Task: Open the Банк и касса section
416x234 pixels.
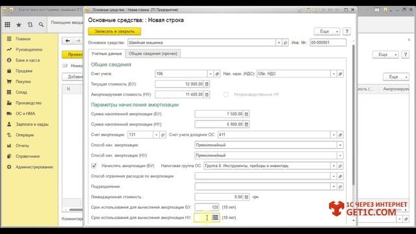Action: pyautogui.click(x=27, y=60)
